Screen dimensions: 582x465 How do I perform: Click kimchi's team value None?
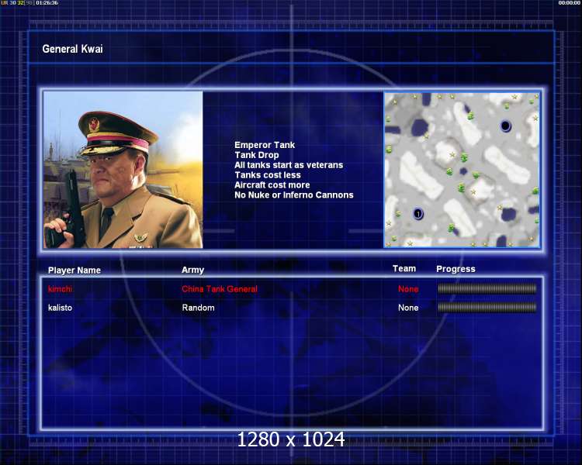coord(408,289)
